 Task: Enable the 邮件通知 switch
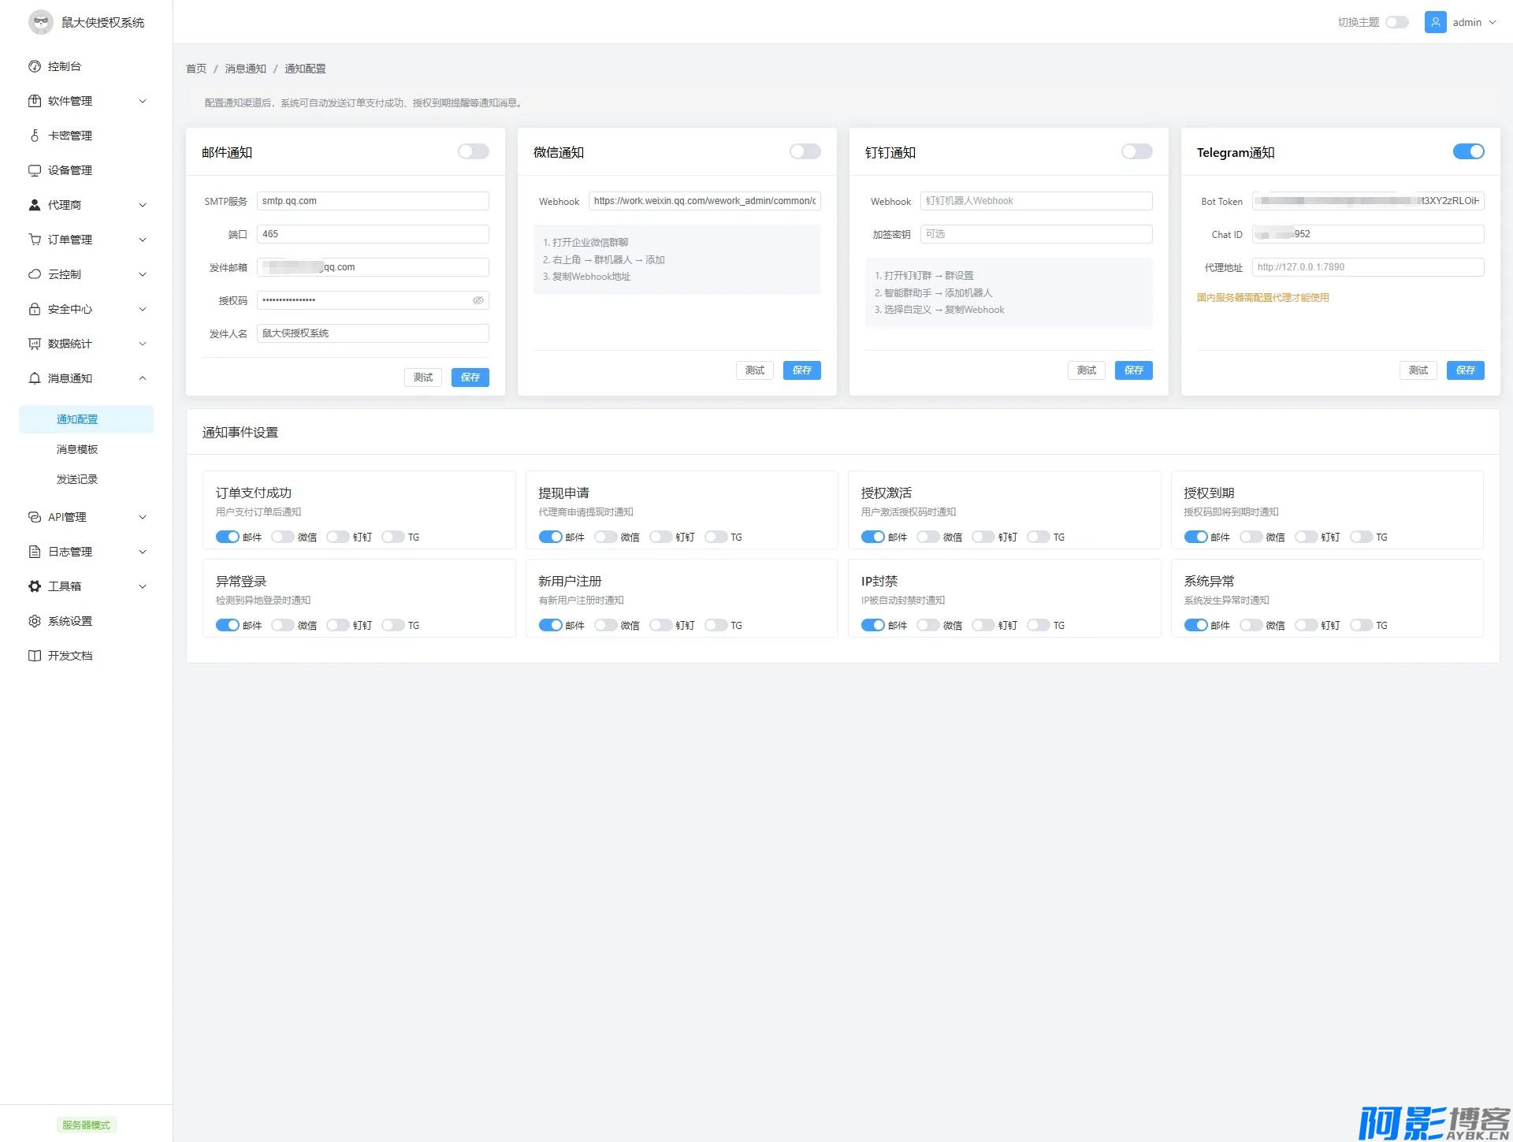coord(473,151)
